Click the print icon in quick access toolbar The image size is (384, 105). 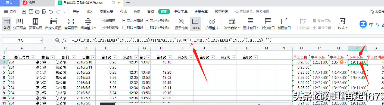[x=38, y=12]
